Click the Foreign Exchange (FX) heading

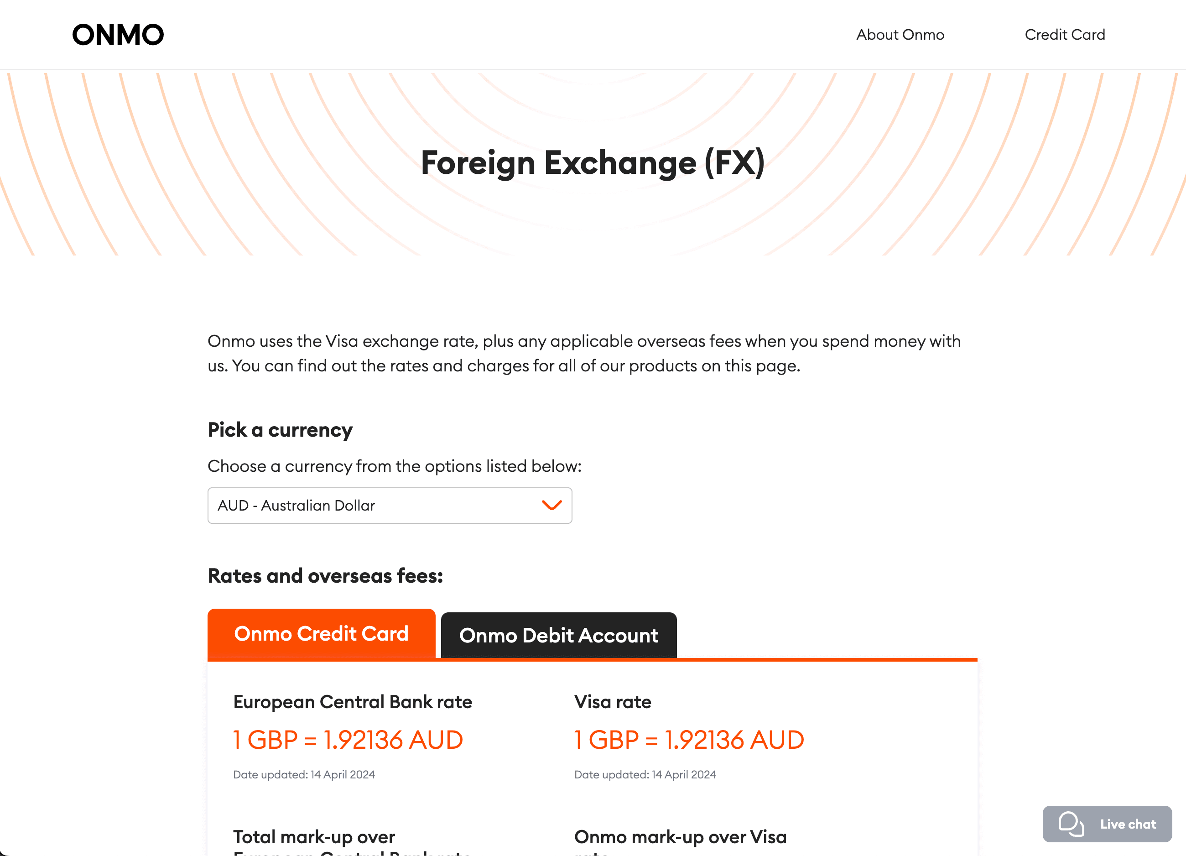(593, 162)
